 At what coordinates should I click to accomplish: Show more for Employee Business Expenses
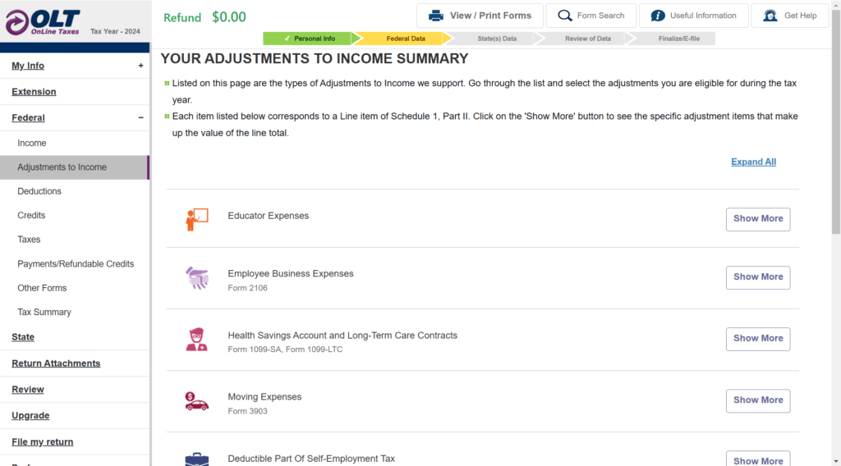(x=758, y=277)
